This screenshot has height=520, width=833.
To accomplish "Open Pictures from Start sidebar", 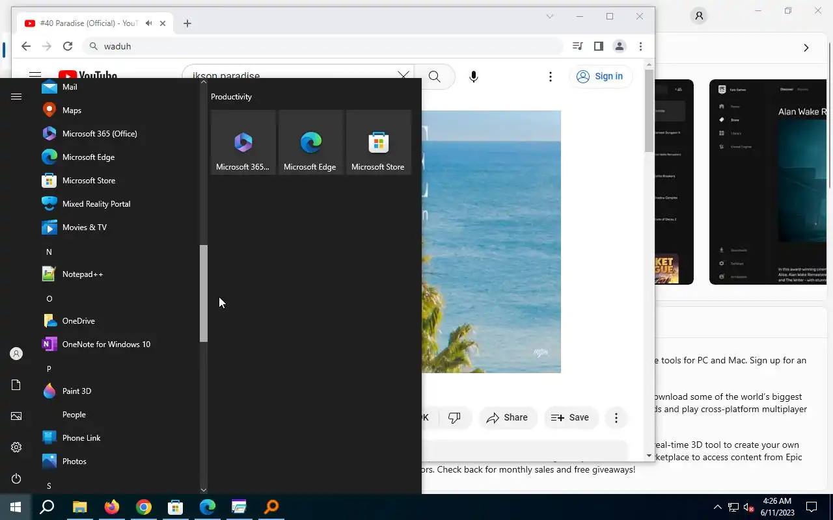I will coord(16,416).
